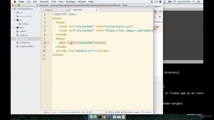Switch to the index.js tab
Image resolution: width=214 pixels, height=120 pixels.
click(48, 10)
